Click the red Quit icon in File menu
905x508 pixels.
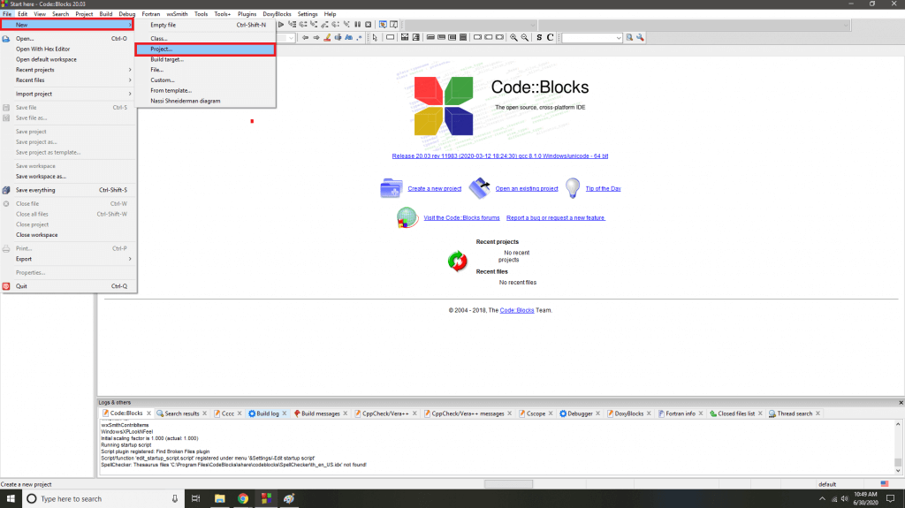point(7,286)
